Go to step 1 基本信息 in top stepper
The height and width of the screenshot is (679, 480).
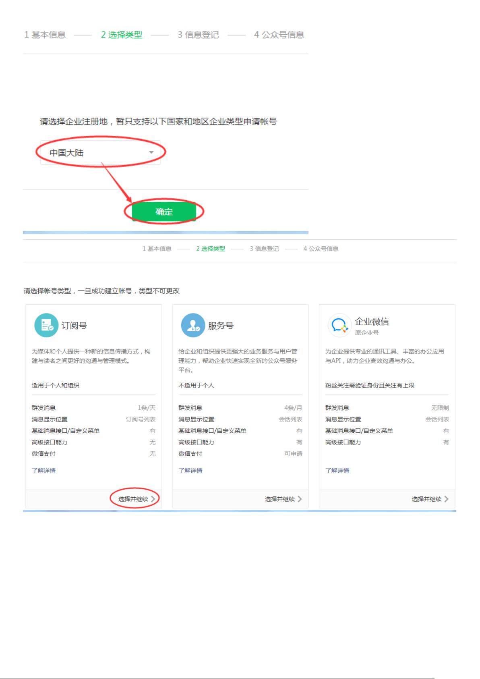[x=45, y=35]
